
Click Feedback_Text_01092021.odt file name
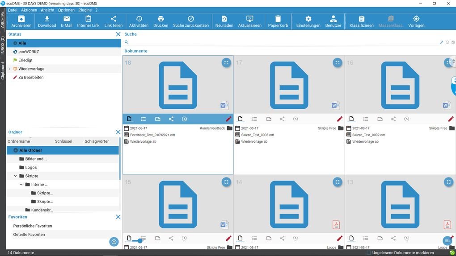152,135
